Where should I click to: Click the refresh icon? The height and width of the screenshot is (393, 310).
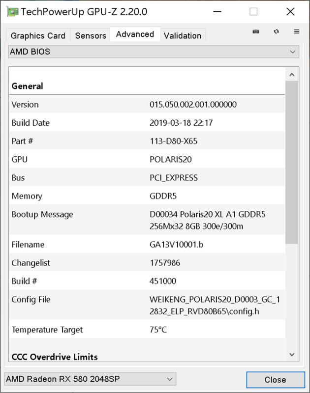click(277, 31)
